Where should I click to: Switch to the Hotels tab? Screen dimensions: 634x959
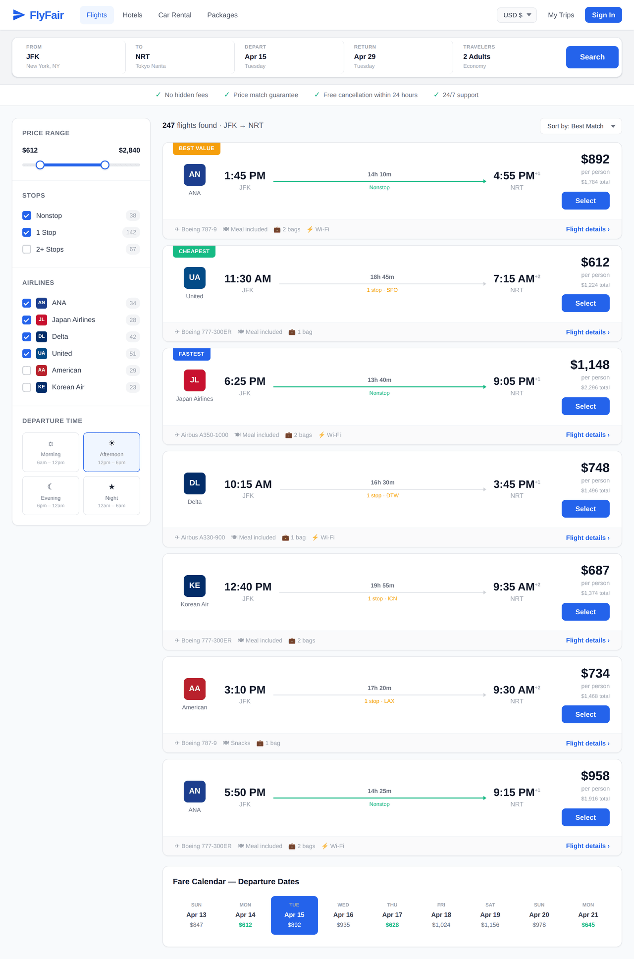click(x=132, y=15)
